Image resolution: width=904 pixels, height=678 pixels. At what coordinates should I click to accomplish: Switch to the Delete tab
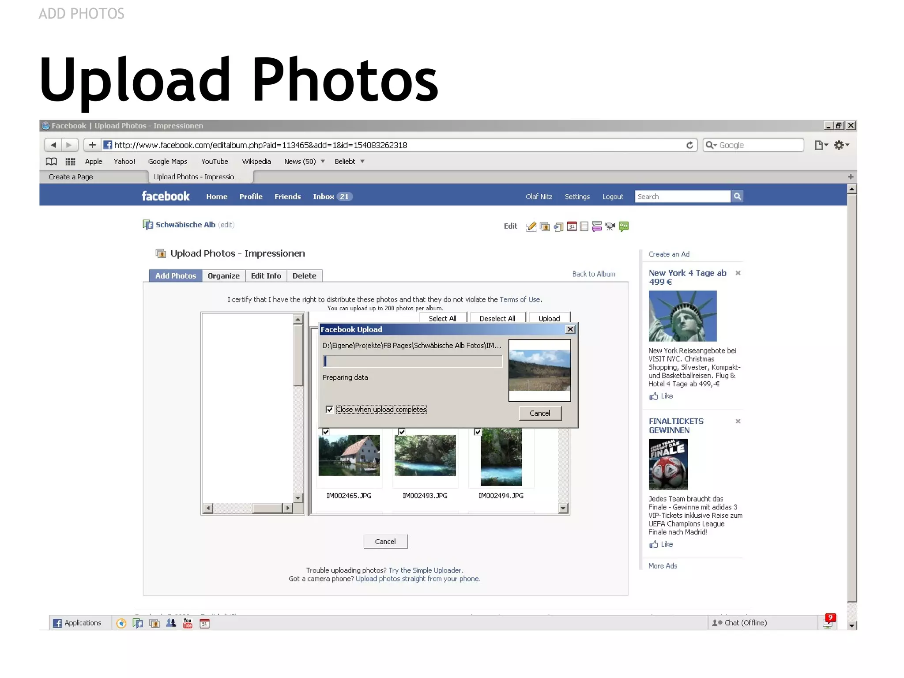tap(305, 276)
